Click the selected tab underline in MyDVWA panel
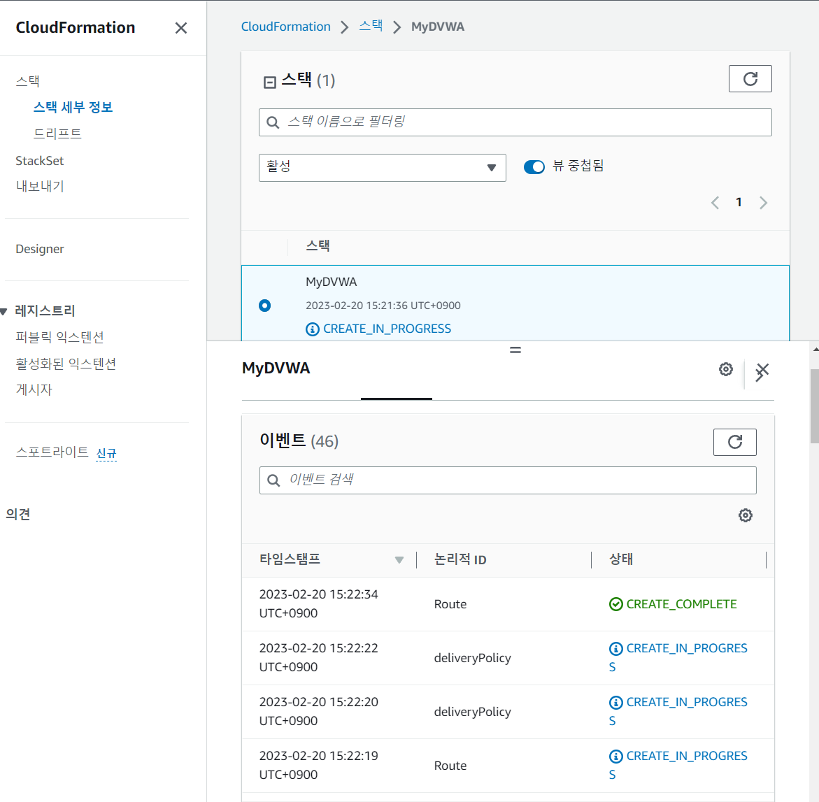Image resolution: width=819 pixels, height=802 pixels. pyautogui.click(x=397, y=399)
